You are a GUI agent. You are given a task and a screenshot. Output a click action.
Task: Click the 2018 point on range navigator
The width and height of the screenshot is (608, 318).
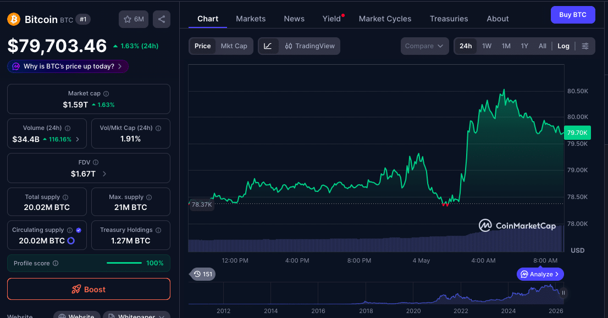point(366,311)
